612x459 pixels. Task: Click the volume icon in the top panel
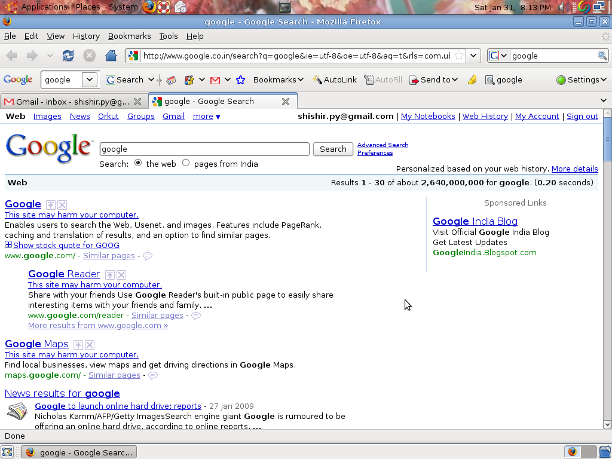click(564, 7)
